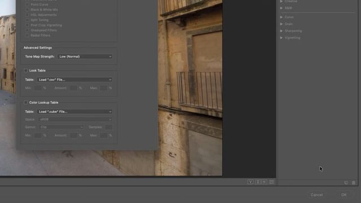
Task: Click the copy settings to before icon
Action: click(265, 182)
